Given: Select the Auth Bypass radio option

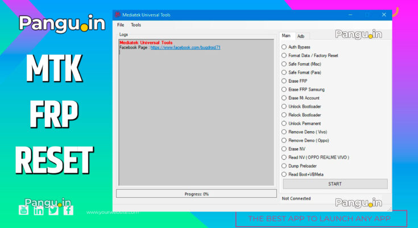Looking at the screenshot, I should pyautogui.click(x=296, y=47).
